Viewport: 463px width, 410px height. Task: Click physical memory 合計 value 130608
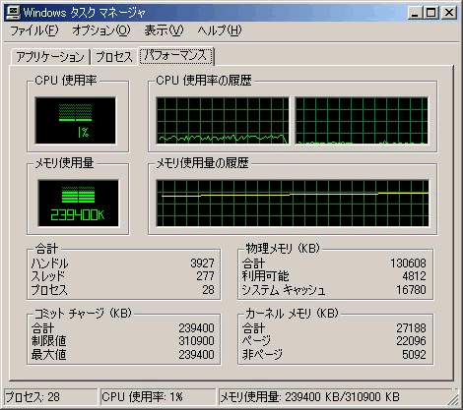click(408, 264)
